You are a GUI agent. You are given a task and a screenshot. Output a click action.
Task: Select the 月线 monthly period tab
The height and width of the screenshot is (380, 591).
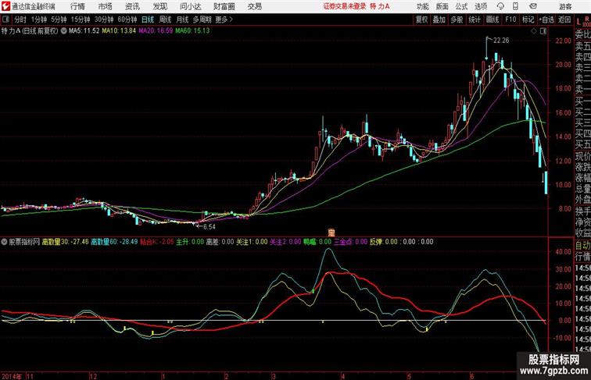point(182,20)
